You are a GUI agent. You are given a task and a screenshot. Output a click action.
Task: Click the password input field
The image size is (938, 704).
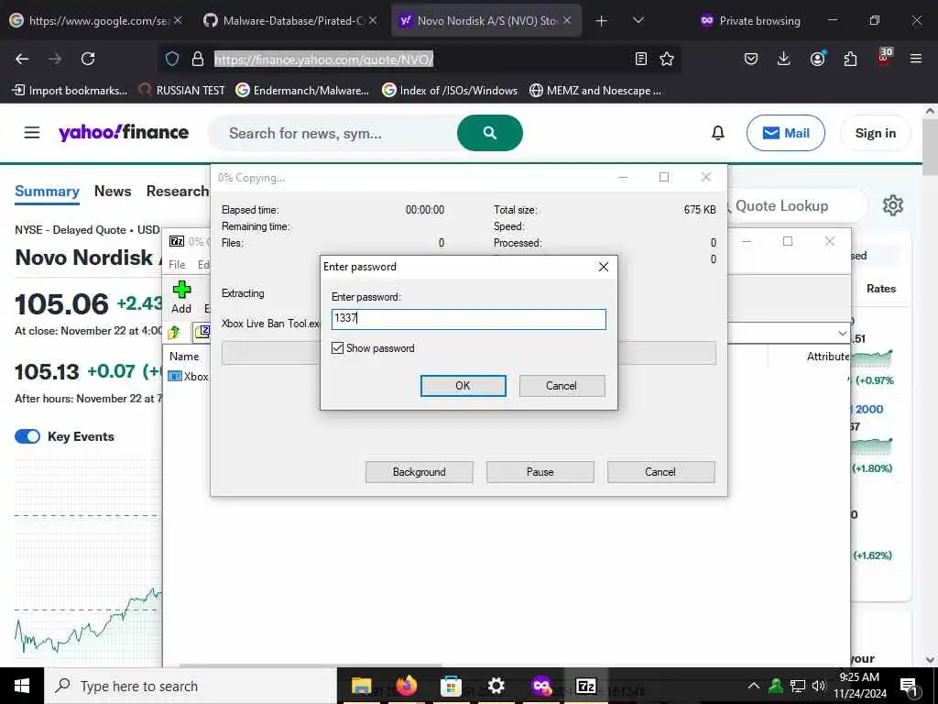pyautogui.click(x=468, y=319)
